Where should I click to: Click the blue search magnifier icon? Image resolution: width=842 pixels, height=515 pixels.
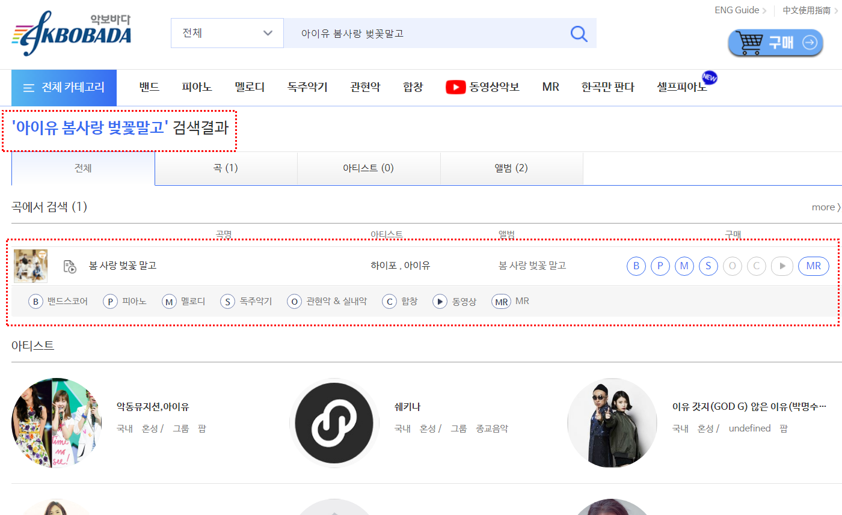(x=578, y=34)
